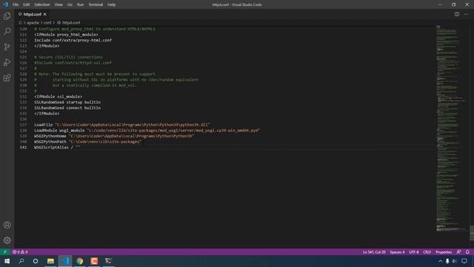Open the Windows Action Center
The width and height of the screenshot is (474, 267).
[464, 261]
